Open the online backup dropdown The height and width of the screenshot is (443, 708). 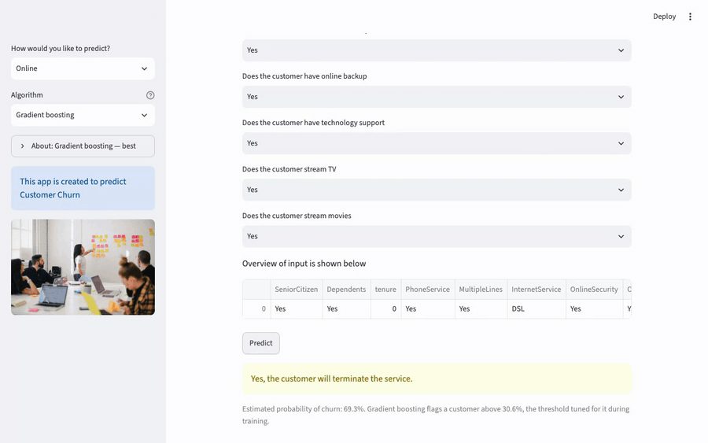(437, 97)
